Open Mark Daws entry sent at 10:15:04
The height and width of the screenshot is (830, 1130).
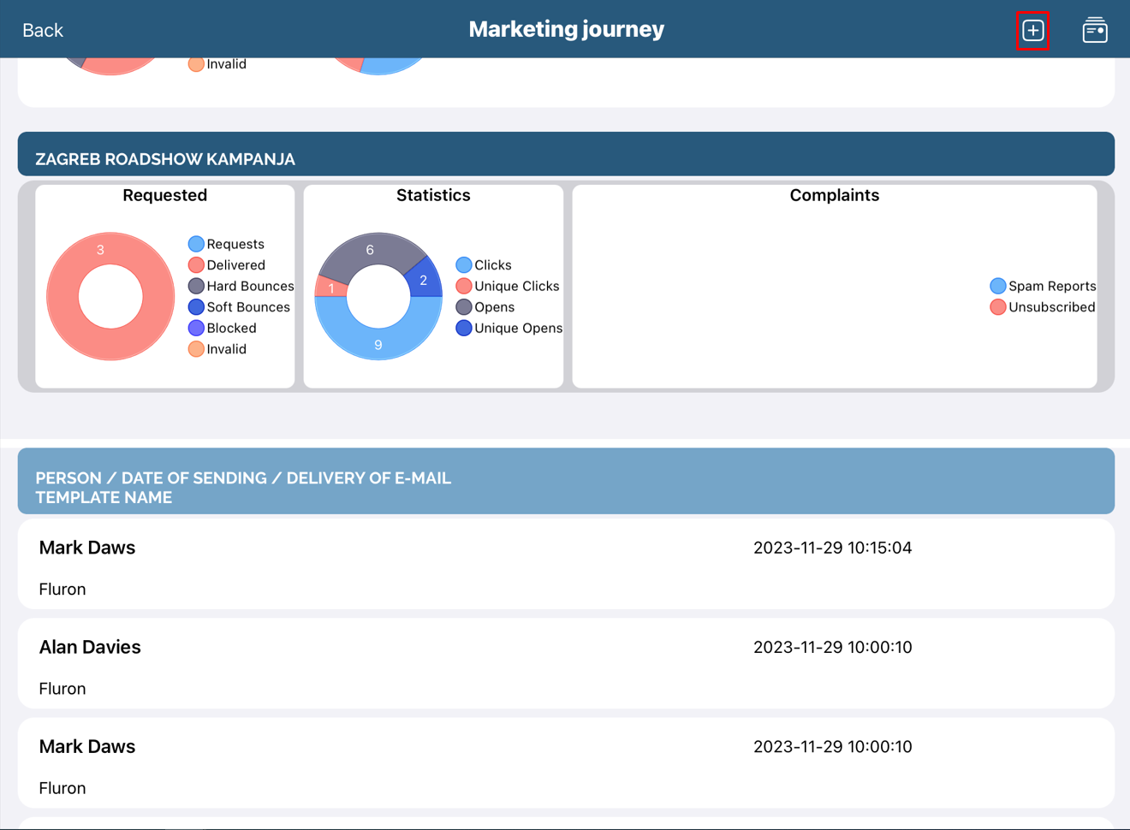(565, 565)
